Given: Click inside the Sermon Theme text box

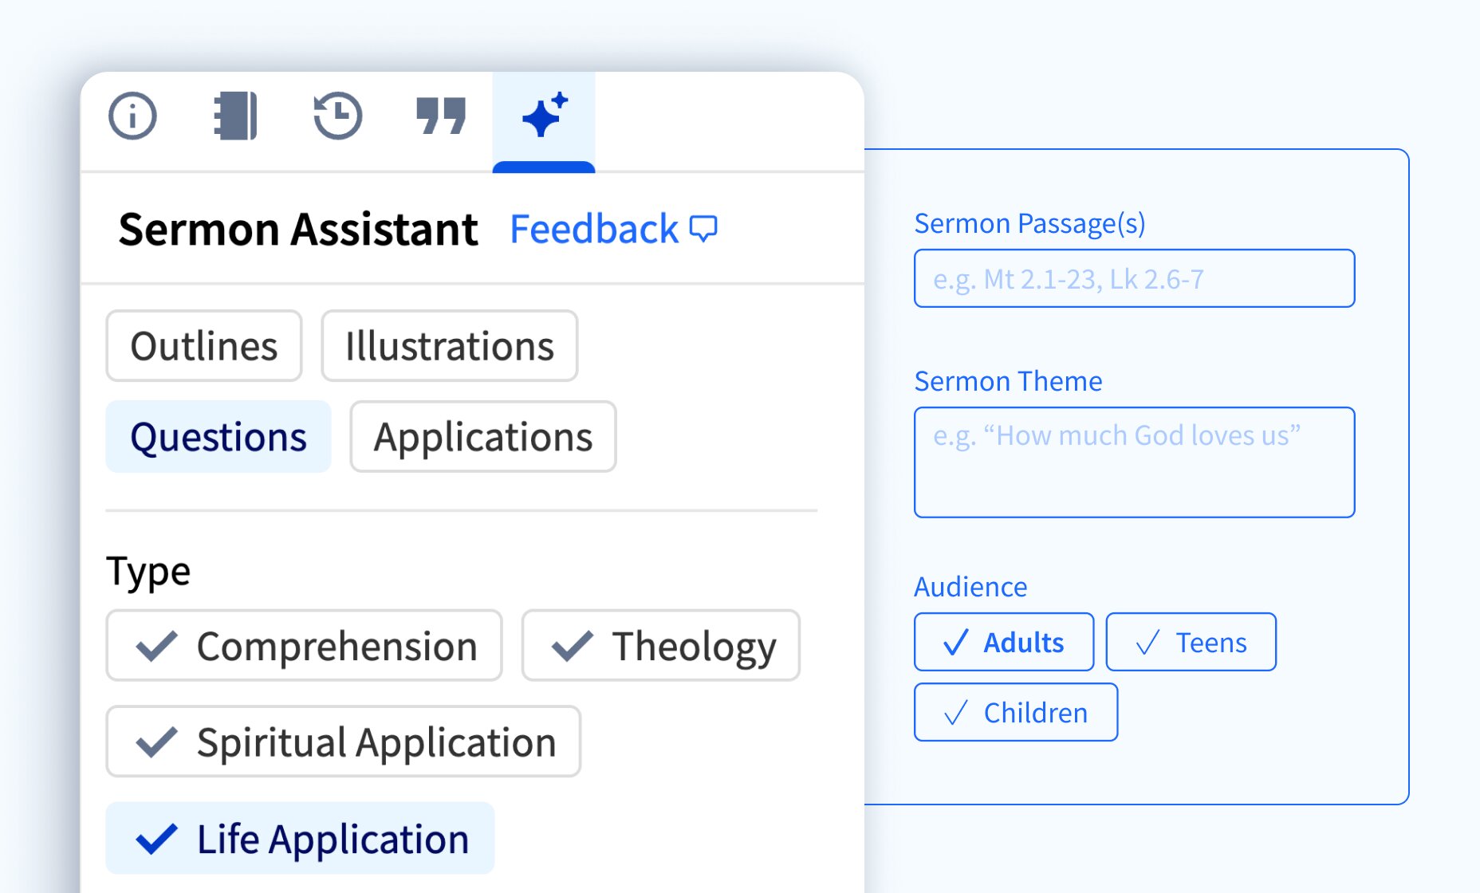Looking at the screenshot, I should (x=1134, y=462).
